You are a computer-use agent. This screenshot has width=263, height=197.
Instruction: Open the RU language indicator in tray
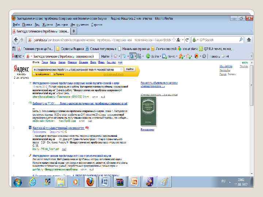click(223, 181)
